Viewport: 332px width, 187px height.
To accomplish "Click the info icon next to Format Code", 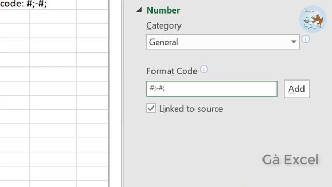I will coord(204,69).
